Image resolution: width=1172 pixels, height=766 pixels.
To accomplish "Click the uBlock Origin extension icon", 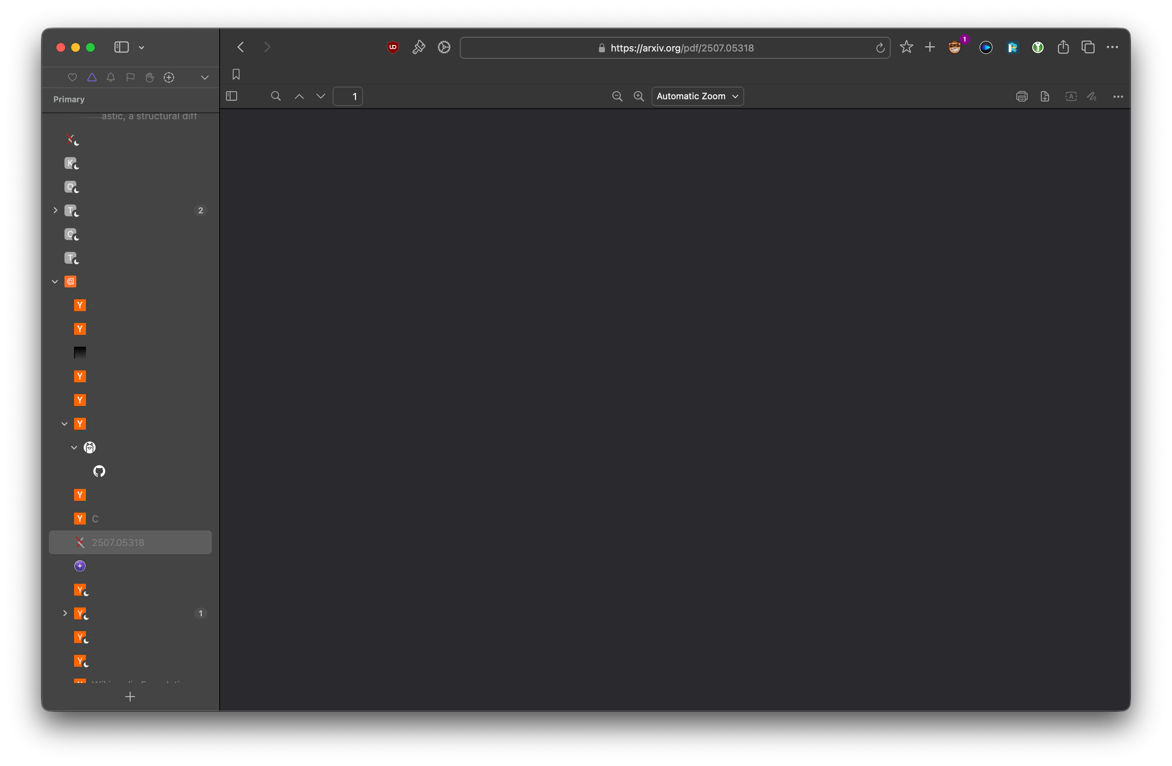I will point(393,47).
